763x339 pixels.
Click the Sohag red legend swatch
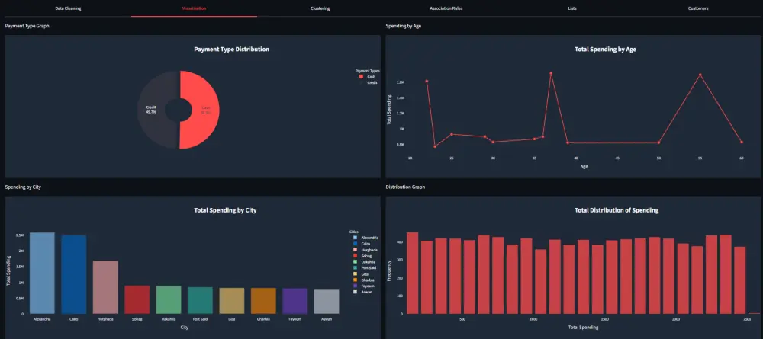tap(356, 255)
